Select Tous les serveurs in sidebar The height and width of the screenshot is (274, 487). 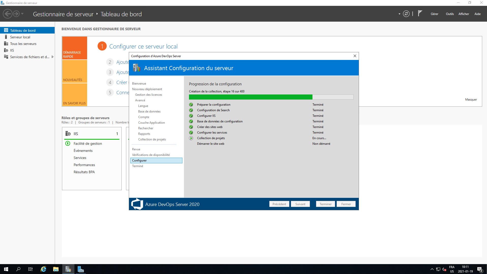click(23, 44)
